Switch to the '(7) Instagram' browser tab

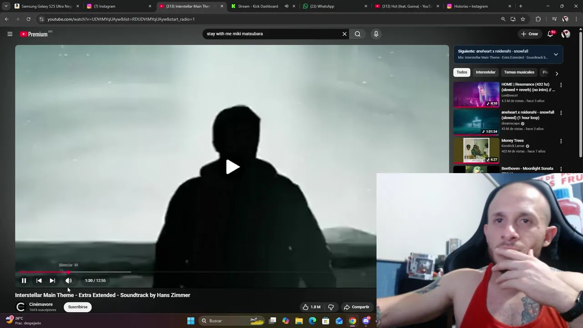coord(118,6)
